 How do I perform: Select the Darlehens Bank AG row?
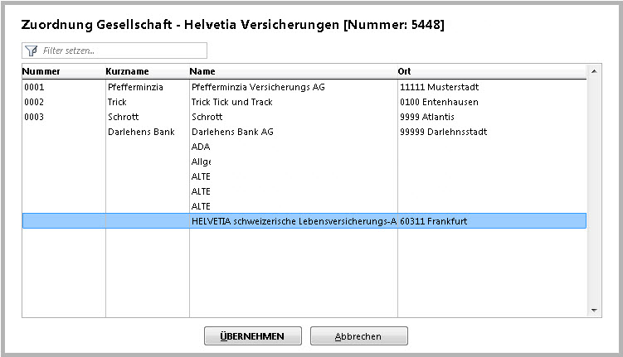coord(231,132)
